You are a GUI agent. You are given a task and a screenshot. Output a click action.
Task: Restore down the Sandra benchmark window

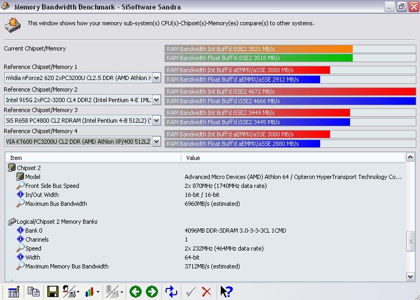tap(401, 6)
